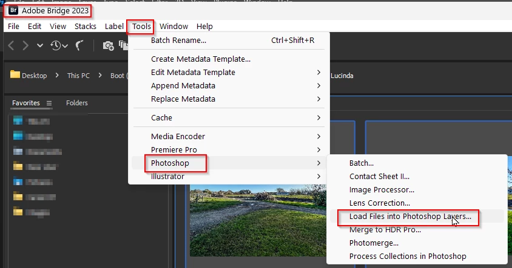Expand the Replace Metadata submenu
This screenshot has height=268, width=512.
[x=229, y=99]
